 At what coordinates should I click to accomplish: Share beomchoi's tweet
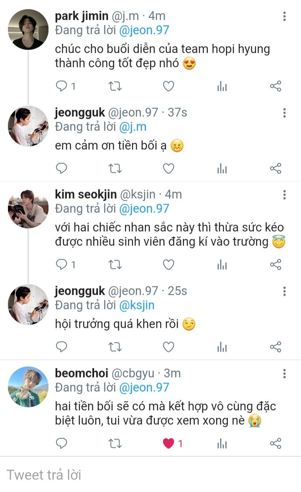275,443
